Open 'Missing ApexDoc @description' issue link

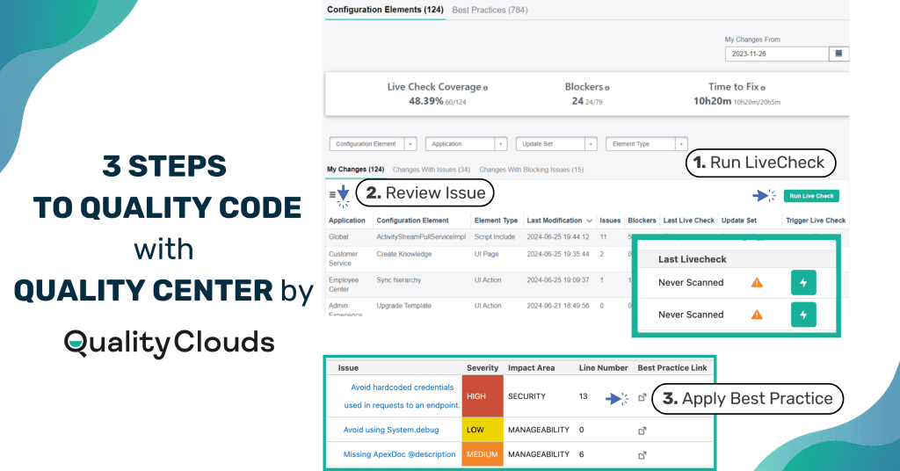click(x=400, y=453)
